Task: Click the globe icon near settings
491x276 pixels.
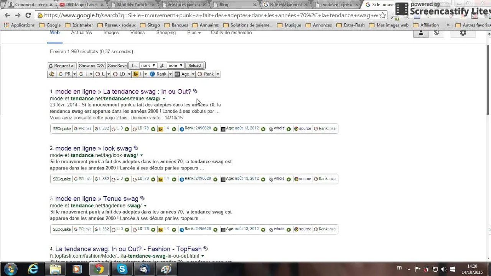Action: click(x=436, y=33)
